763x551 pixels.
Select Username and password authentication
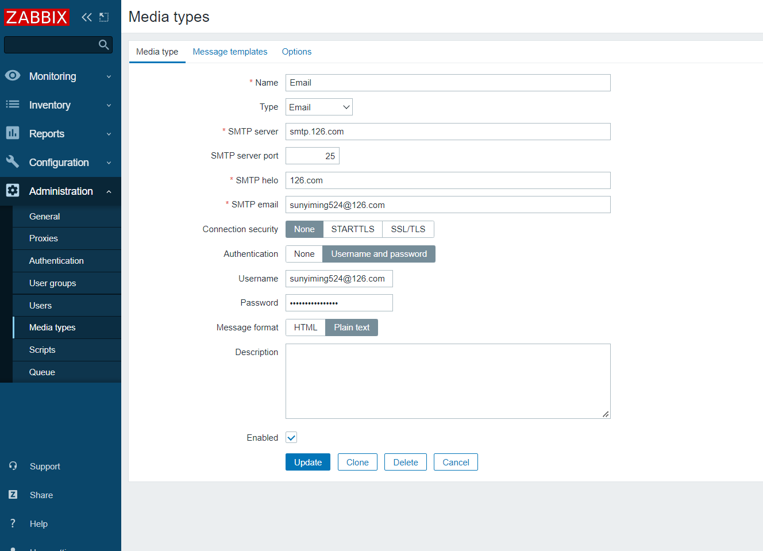click(x=379, y=254)
